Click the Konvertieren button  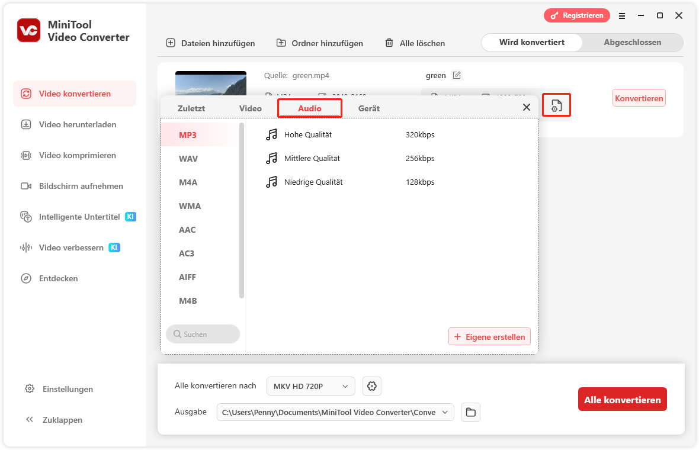pos(639,98)
